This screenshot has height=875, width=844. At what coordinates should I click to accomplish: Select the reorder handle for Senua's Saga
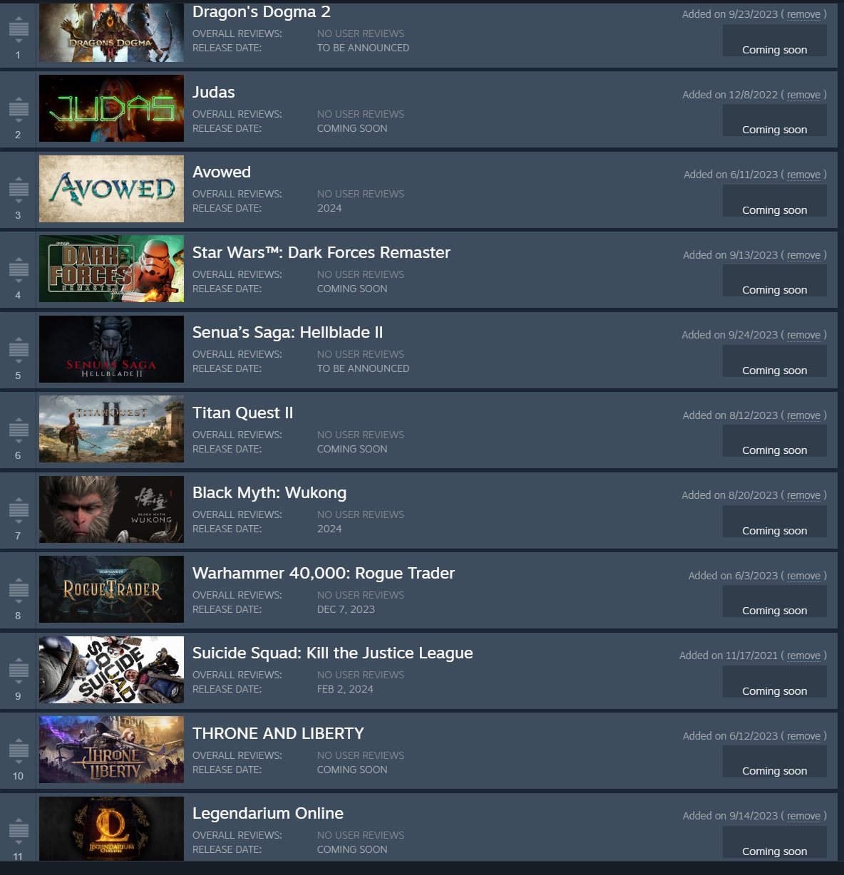tap(19, 349)
